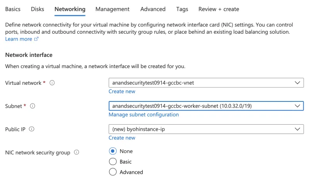Choose Basic NIC network security group

tap(113, 161)
